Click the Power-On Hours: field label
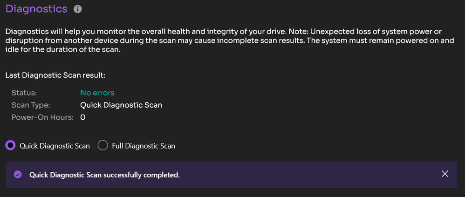Viewport: 465px width, 197px height. pyautogui.click(x=42, y=117)
